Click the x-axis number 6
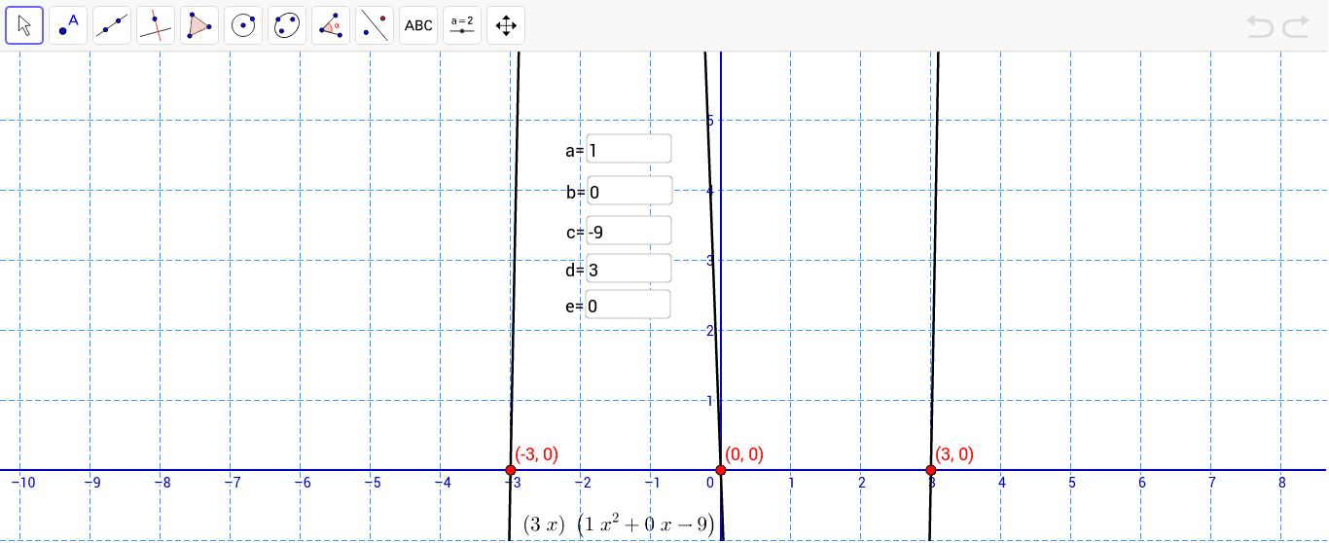 point(1142,483)
